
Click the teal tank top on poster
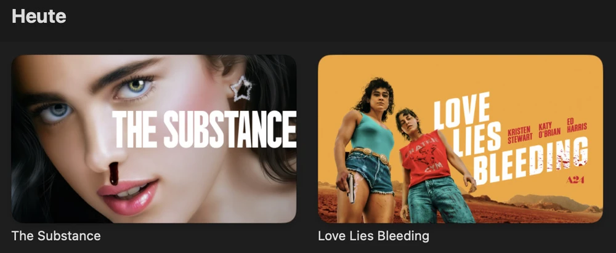371,133
